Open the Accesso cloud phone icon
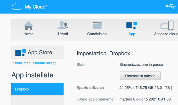This screenshot has height=105, width=178. [x=167, y=26]
